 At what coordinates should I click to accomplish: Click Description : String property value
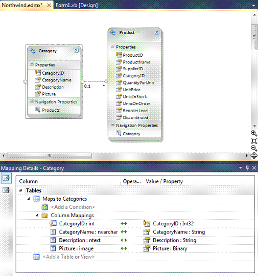pos(175,240)
